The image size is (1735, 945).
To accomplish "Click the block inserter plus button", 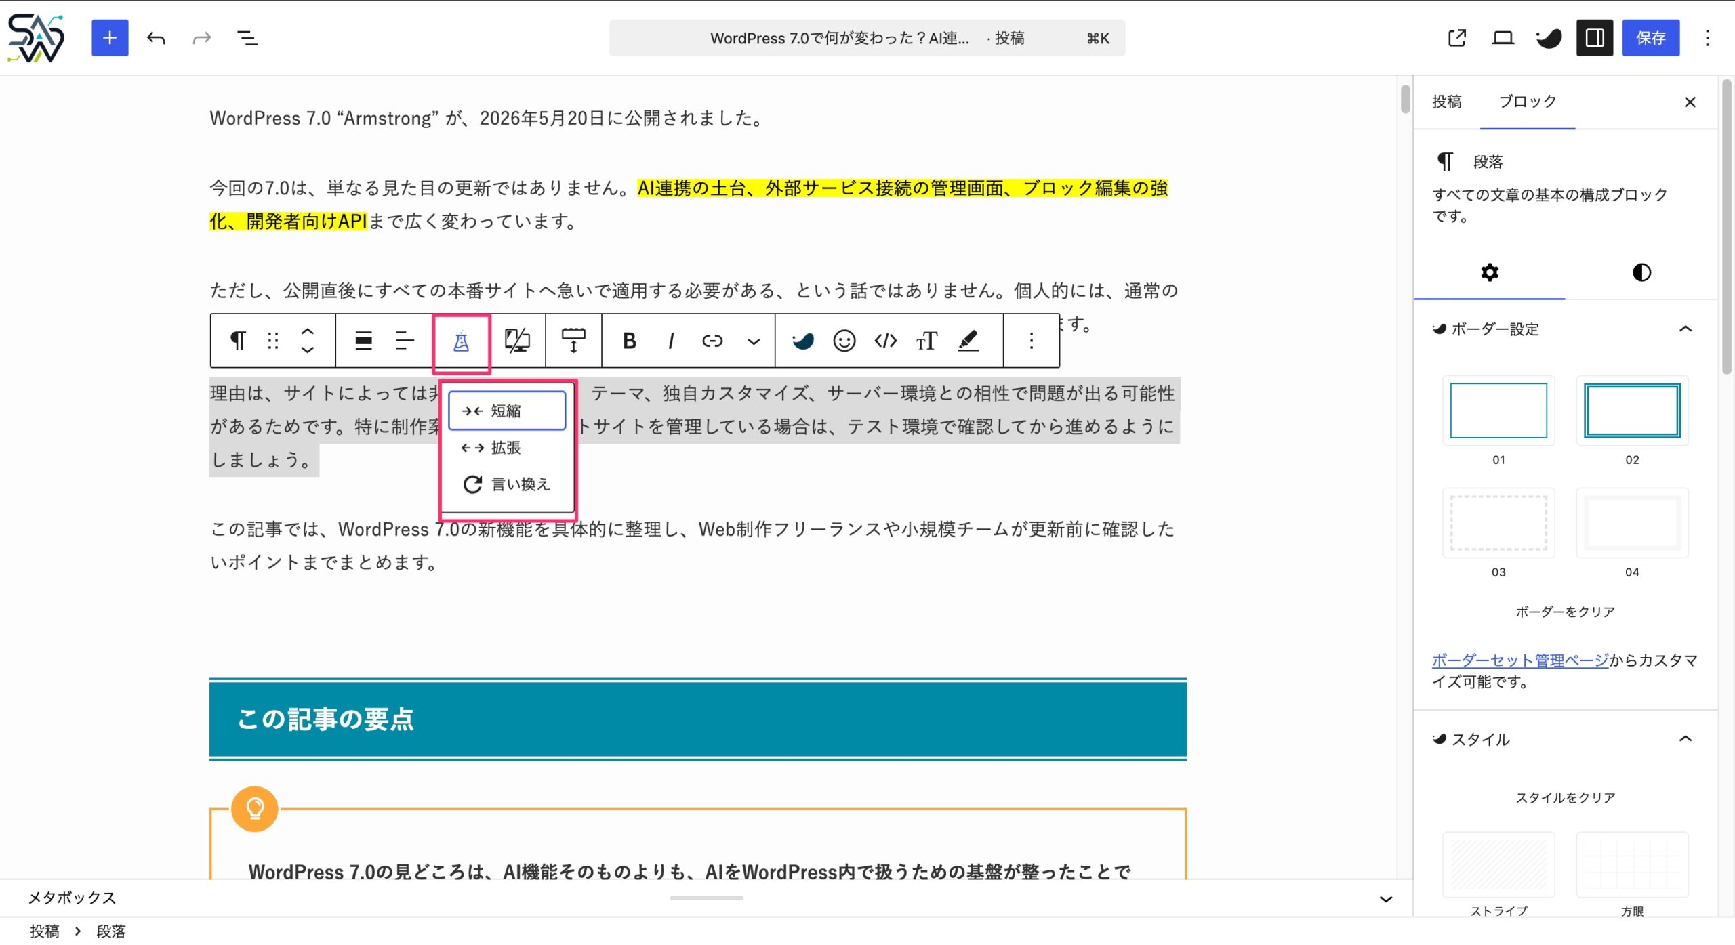I will (110, 38).
